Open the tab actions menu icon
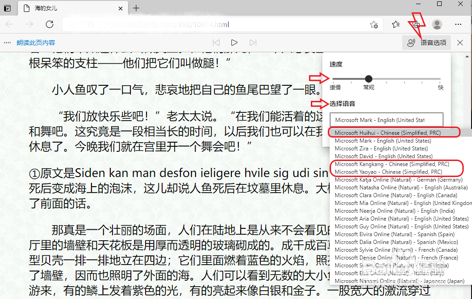472x299 pixels. coord(7,8)
